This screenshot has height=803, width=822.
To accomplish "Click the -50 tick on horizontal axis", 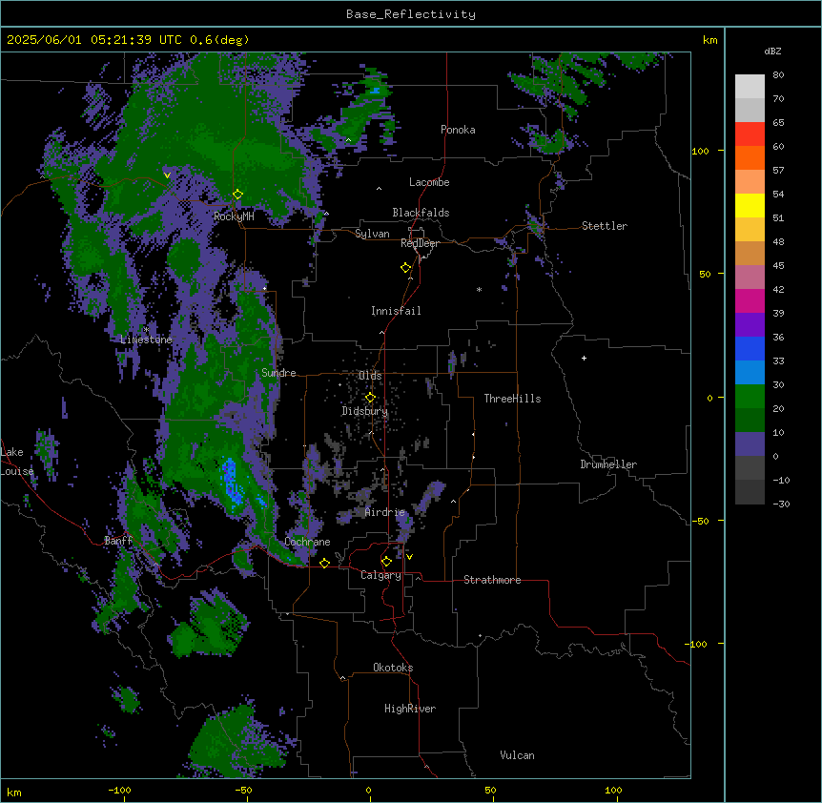I will tap(243, 790).
